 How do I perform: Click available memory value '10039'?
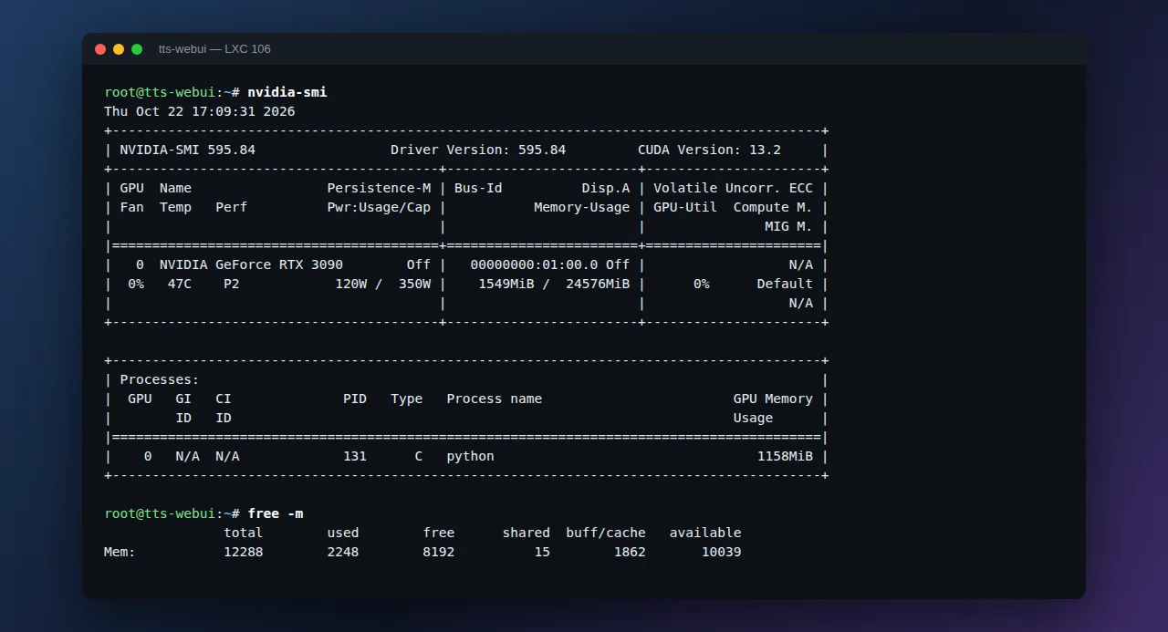point(722,552)
